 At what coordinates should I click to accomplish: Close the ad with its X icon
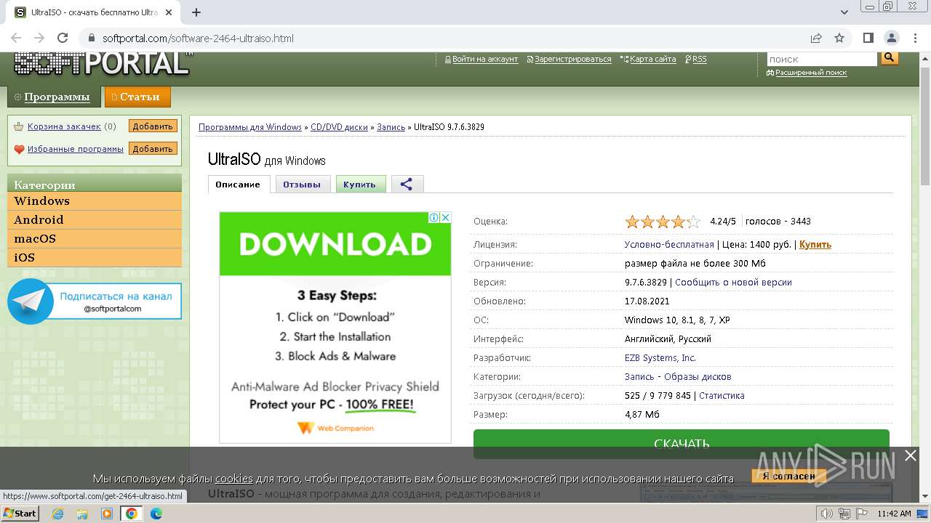tap(446, 217)
